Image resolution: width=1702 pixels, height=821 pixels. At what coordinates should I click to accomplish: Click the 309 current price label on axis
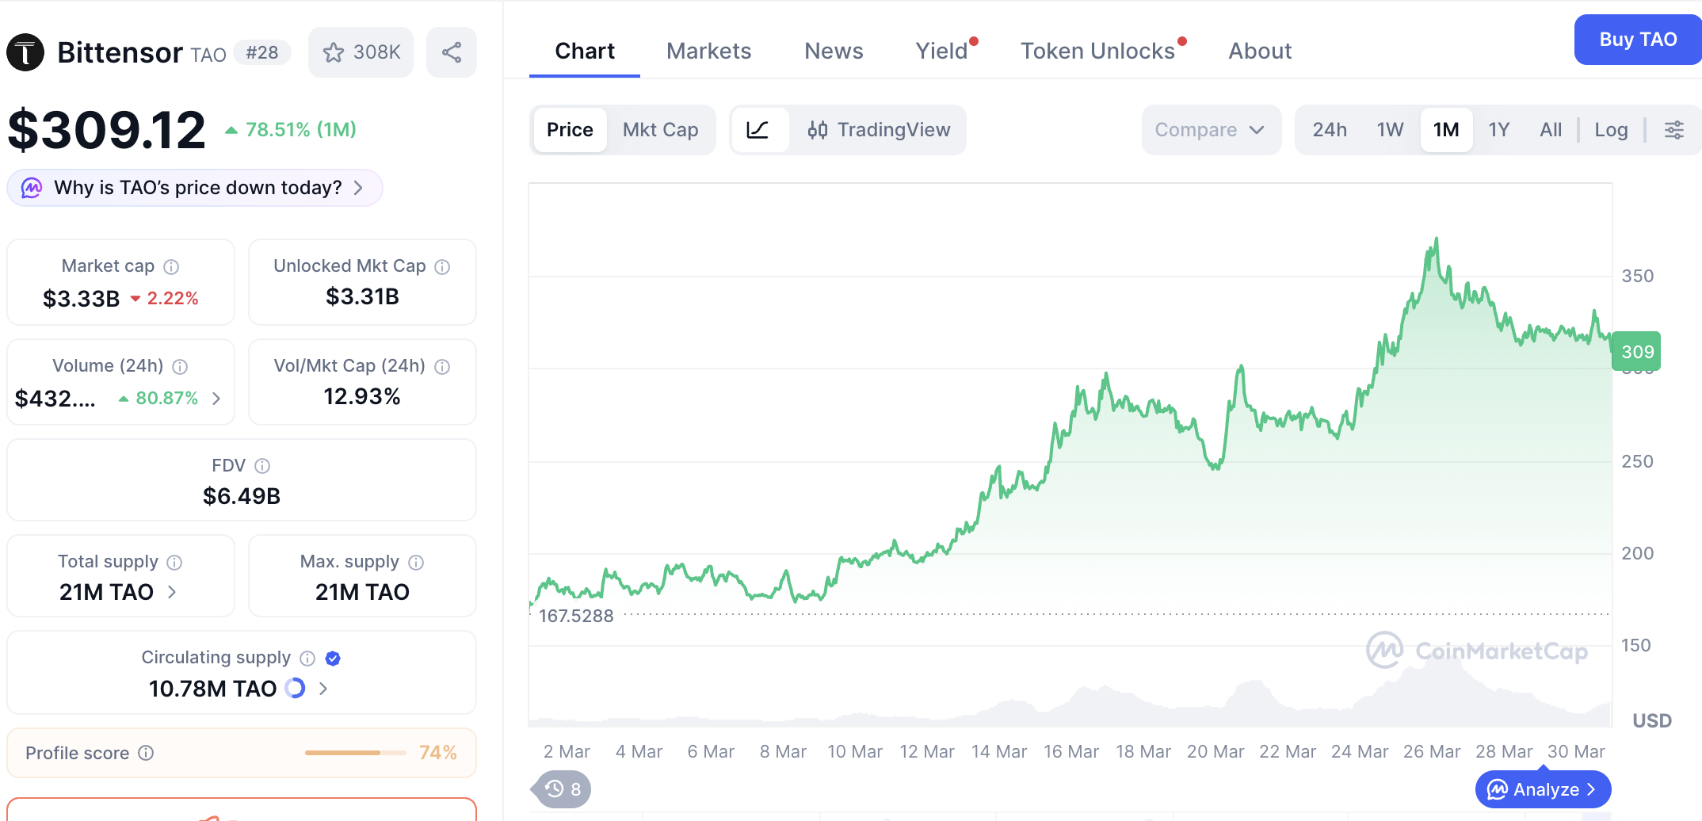click(1637, 352)
